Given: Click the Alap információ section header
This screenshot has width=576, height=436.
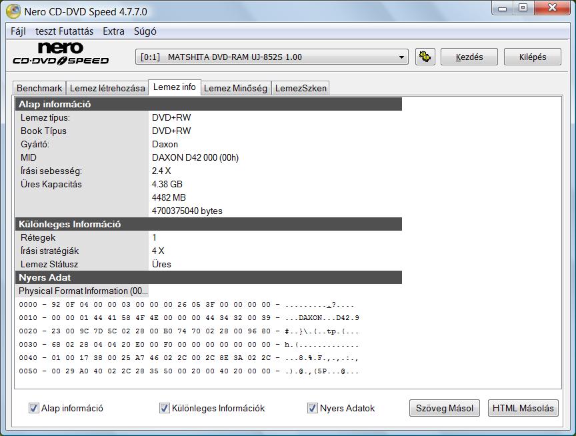Looking at the screenshot, I should click(208, 104).
